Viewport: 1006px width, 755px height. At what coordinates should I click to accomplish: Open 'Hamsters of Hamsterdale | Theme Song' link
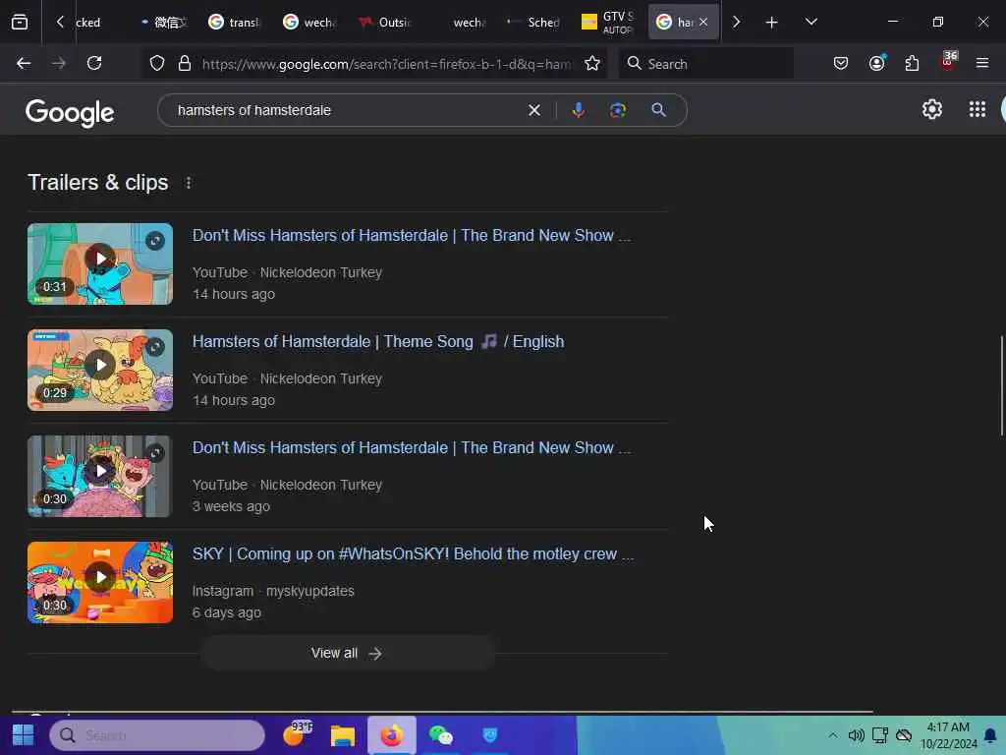click(378, 341)
